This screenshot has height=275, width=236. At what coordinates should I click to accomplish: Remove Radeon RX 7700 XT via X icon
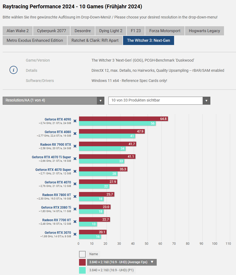[75, 222]
